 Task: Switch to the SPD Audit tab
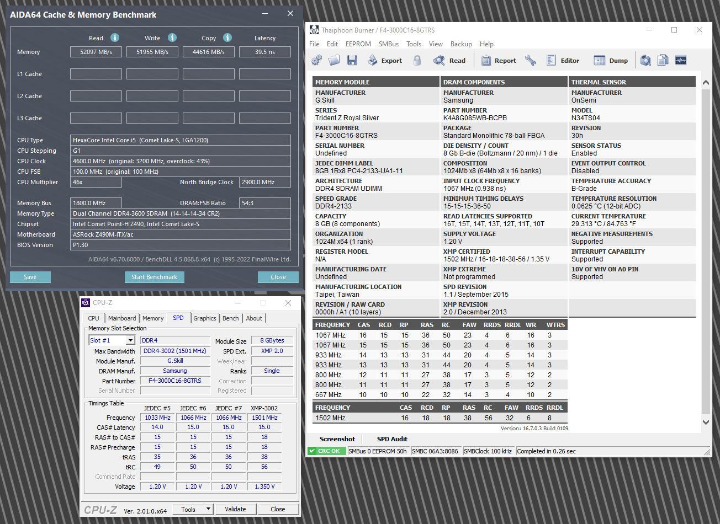coord(392,439)
